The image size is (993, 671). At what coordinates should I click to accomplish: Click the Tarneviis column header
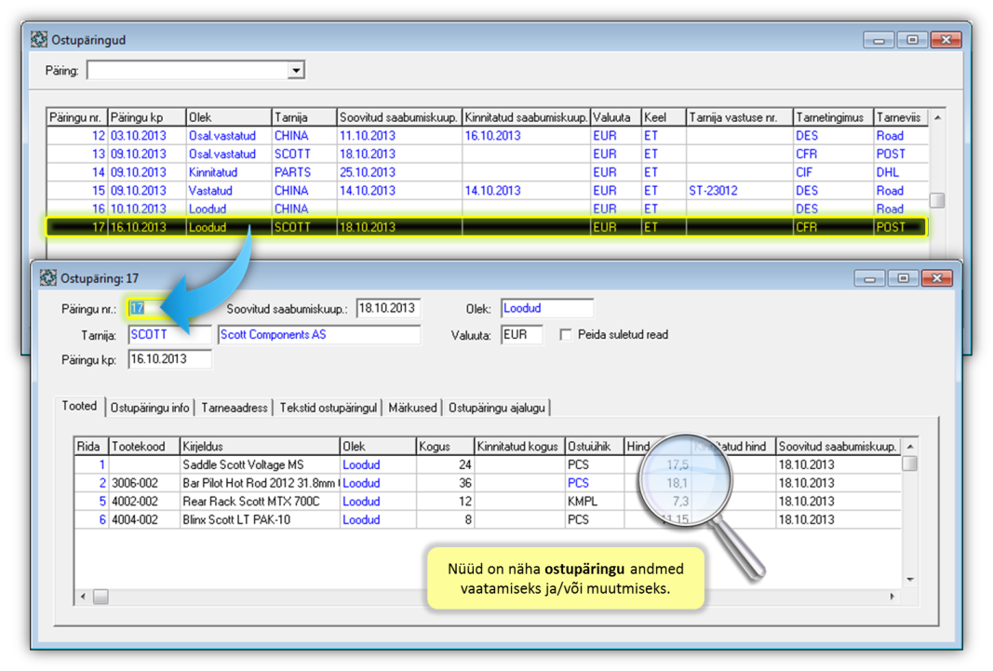pyautogui.click(x=901, y=117)
